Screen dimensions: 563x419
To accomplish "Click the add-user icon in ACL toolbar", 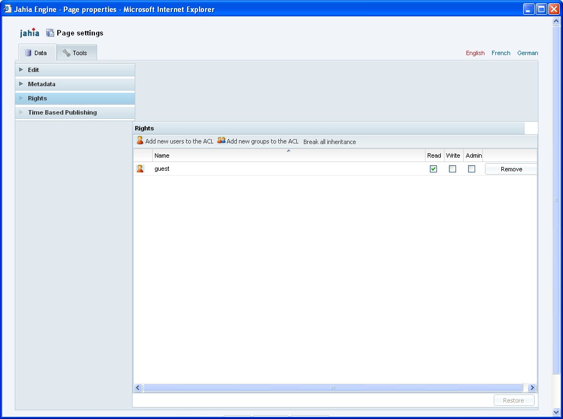I will click(x=140, y=140).
